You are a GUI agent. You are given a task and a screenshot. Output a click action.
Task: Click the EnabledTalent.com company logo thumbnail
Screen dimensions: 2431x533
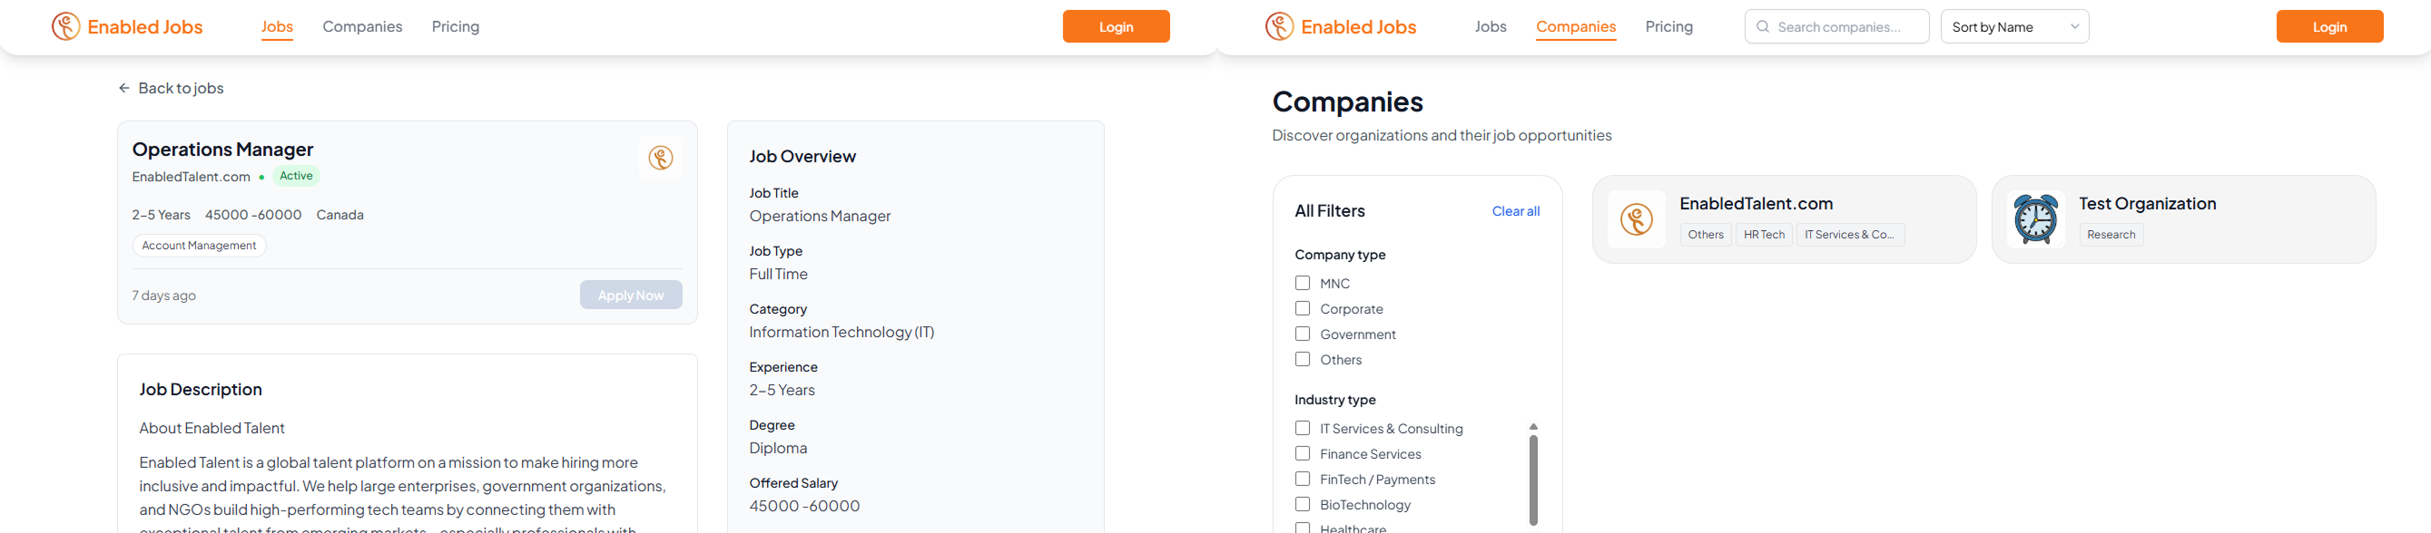coord(1637,219)
